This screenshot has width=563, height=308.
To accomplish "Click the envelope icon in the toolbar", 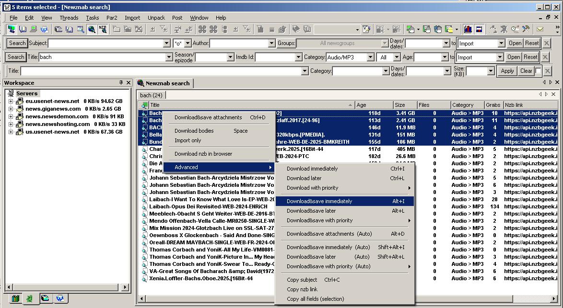I will click(x=540, y=29).
